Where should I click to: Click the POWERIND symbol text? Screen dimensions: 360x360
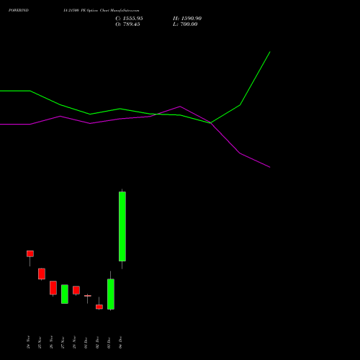pyautogui.click(x=19, y=10)
